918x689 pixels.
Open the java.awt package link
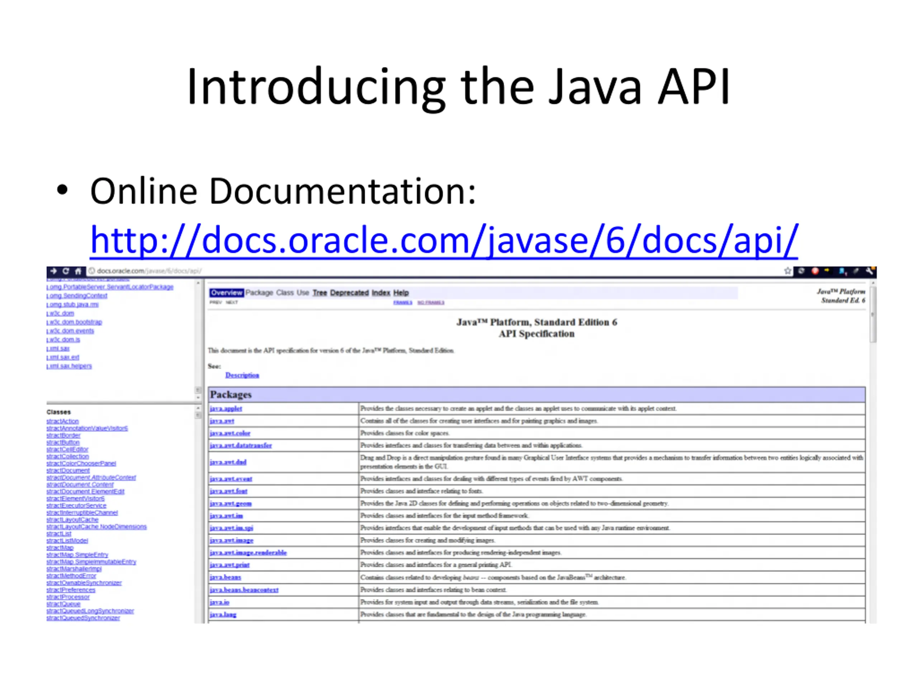[222, 421]
